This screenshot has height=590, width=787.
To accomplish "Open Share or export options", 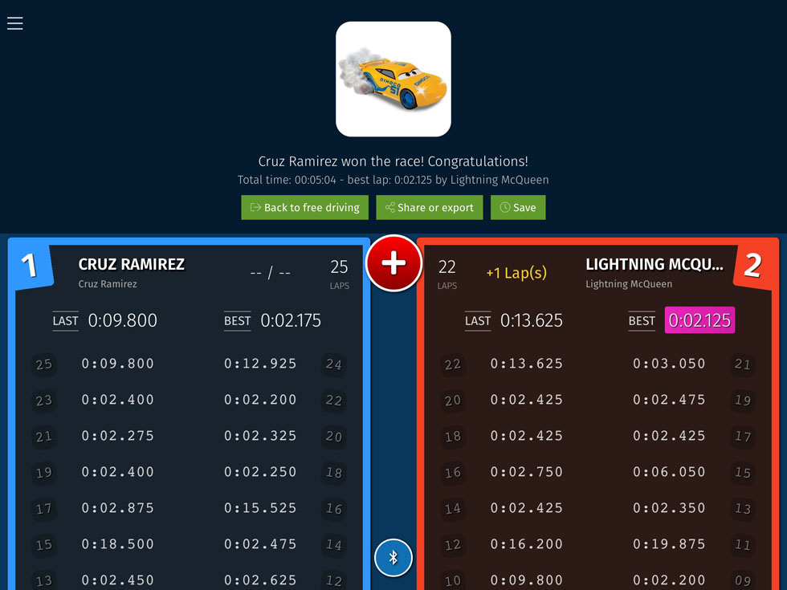I will [x=429, y=207].
